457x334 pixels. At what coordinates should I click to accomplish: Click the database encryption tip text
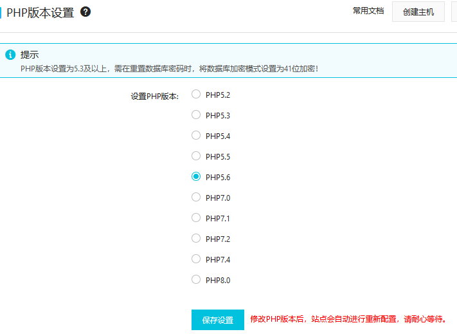click(168, 68)
